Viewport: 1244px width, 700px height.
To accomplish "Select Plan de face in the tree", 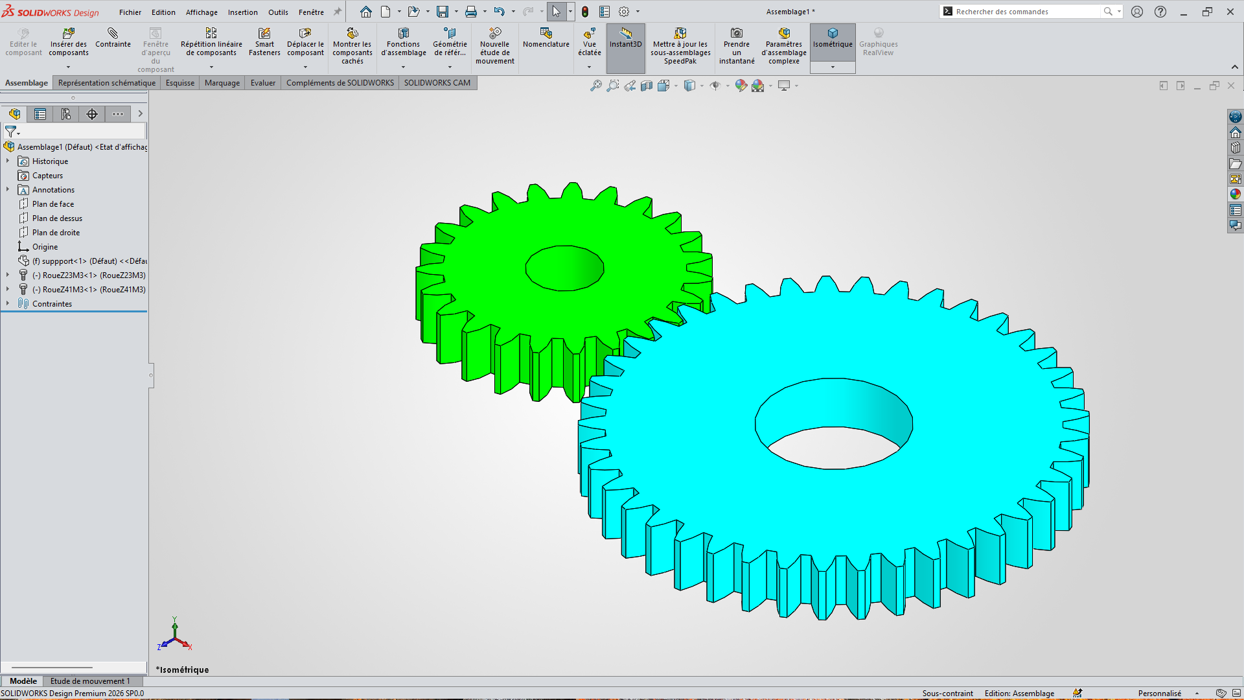I will coord(53,204).
